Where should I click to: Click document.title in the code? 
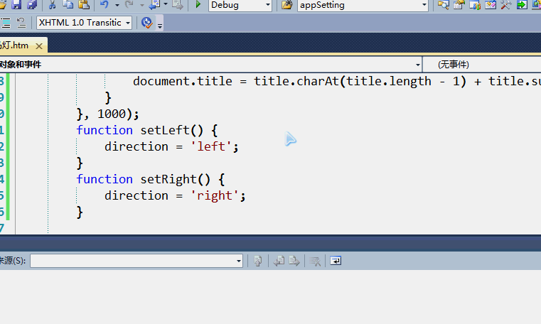[183, 81]
